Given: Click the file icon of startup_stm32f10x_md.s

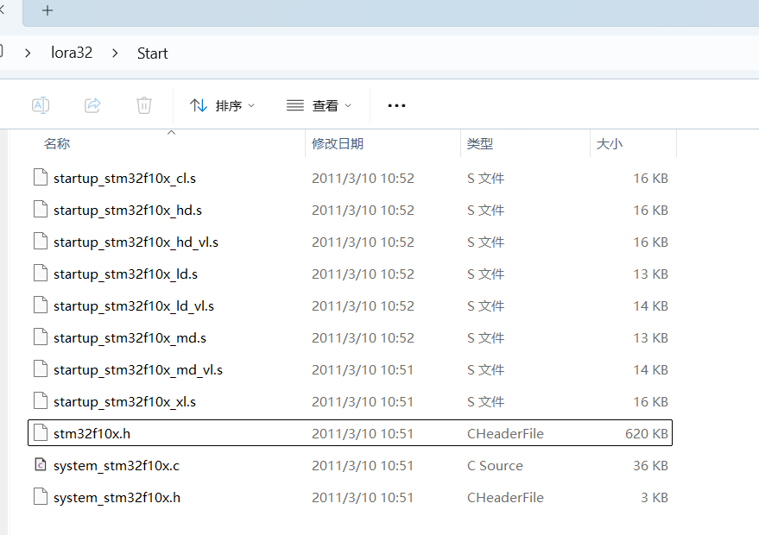Looking at the screenshot, I should 41,337.
